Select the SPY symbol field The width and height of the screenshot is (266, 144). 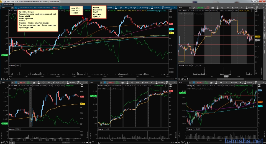[x=183, y=8]
